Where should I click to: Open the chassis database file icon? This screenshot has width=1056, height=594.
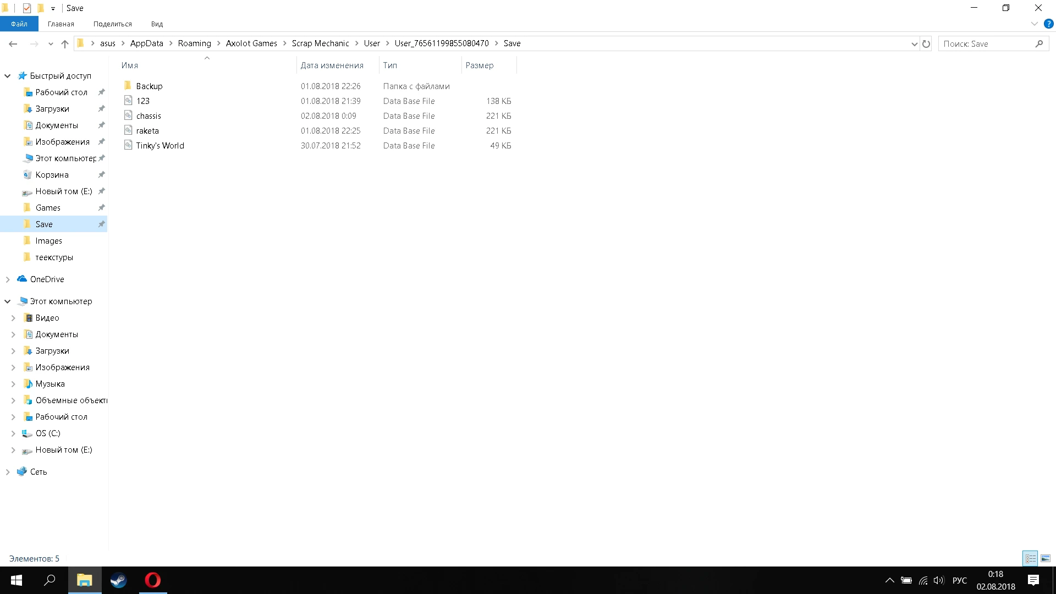point(128,116)
